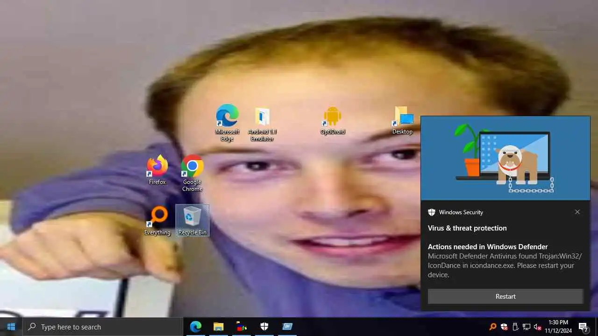Screen dimensions: 598x336
Task: Click the muted volume tray icon
Action: pyautogui.click(x=538, y=327)
